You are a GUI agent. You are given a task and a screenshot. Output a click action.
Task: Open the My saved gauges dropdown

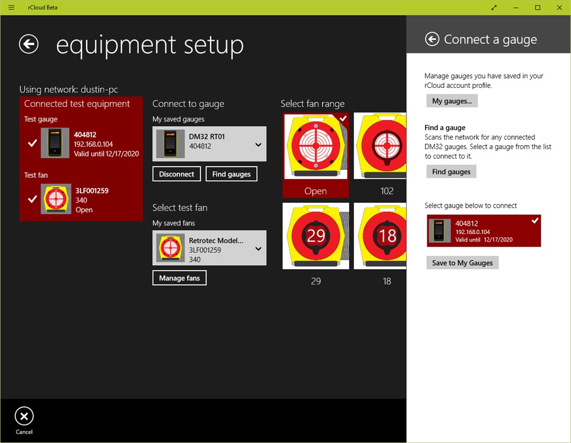click(209, 144)
